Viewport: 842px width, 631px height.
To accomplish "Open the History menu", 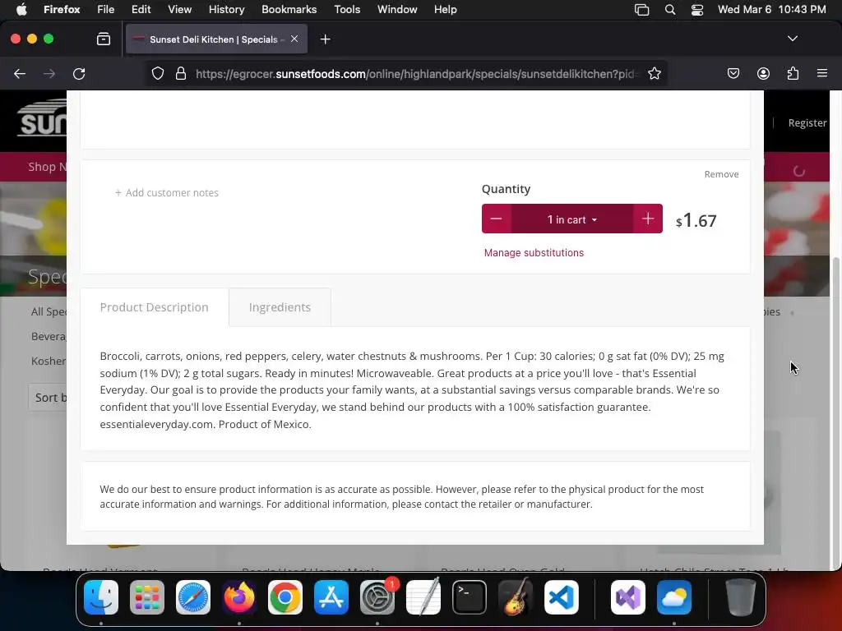I will tap(226, 10).
